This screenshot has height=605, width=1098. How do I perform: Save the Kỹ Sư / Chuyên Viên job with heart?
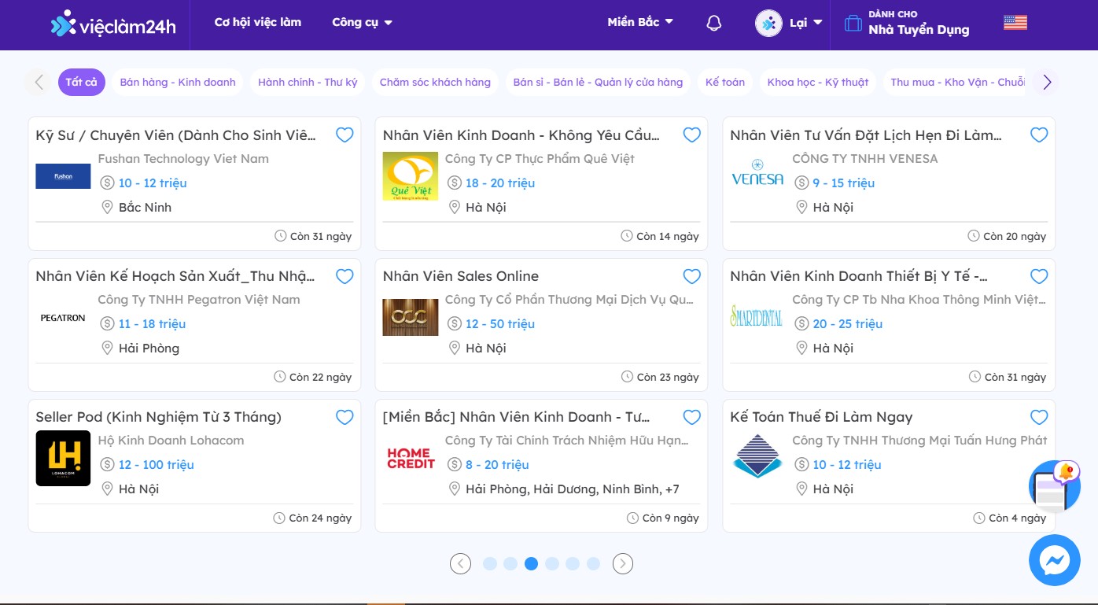coord(345,135)
